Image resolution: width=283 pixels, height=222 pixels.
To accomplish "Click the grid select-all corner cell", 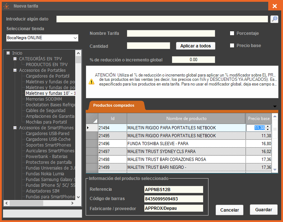I will click(x=93, y=119).
